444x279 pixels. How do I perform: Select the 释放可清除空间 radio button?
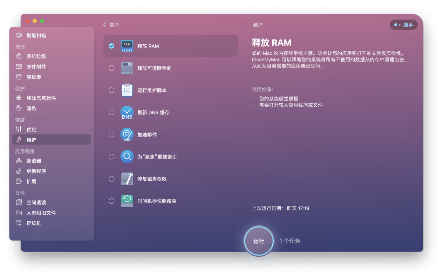[x=111, y=68]
